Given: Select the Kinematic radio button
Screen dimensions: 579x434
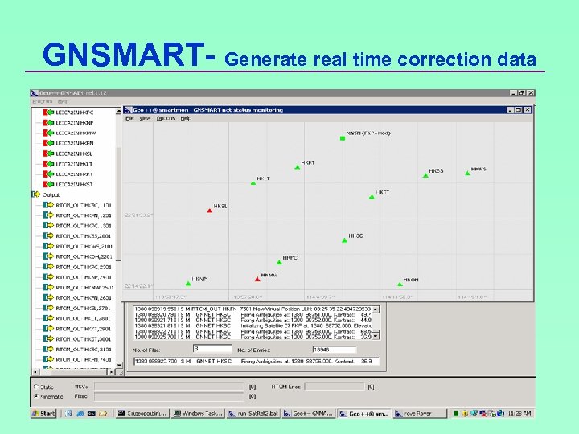Looking at the screenshot, I should [x=36, y=396].
